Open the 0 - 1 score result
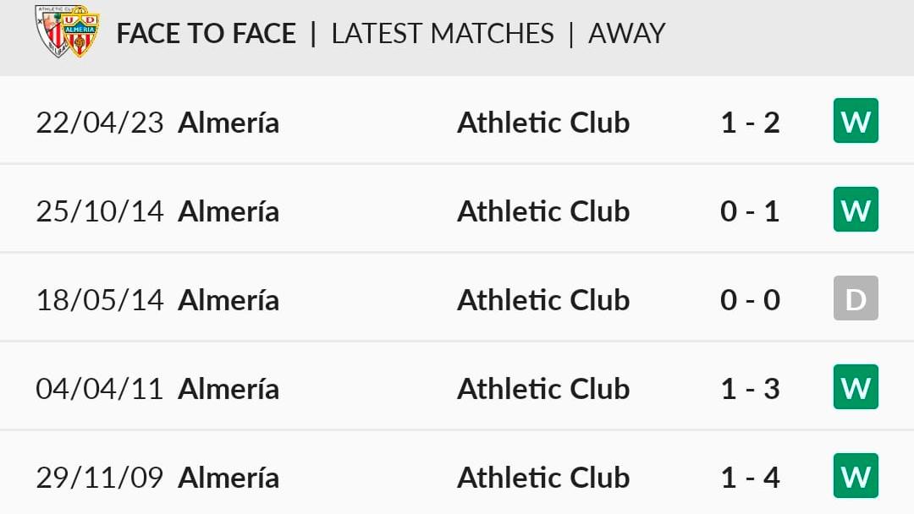914x514 pixels. 750,211
